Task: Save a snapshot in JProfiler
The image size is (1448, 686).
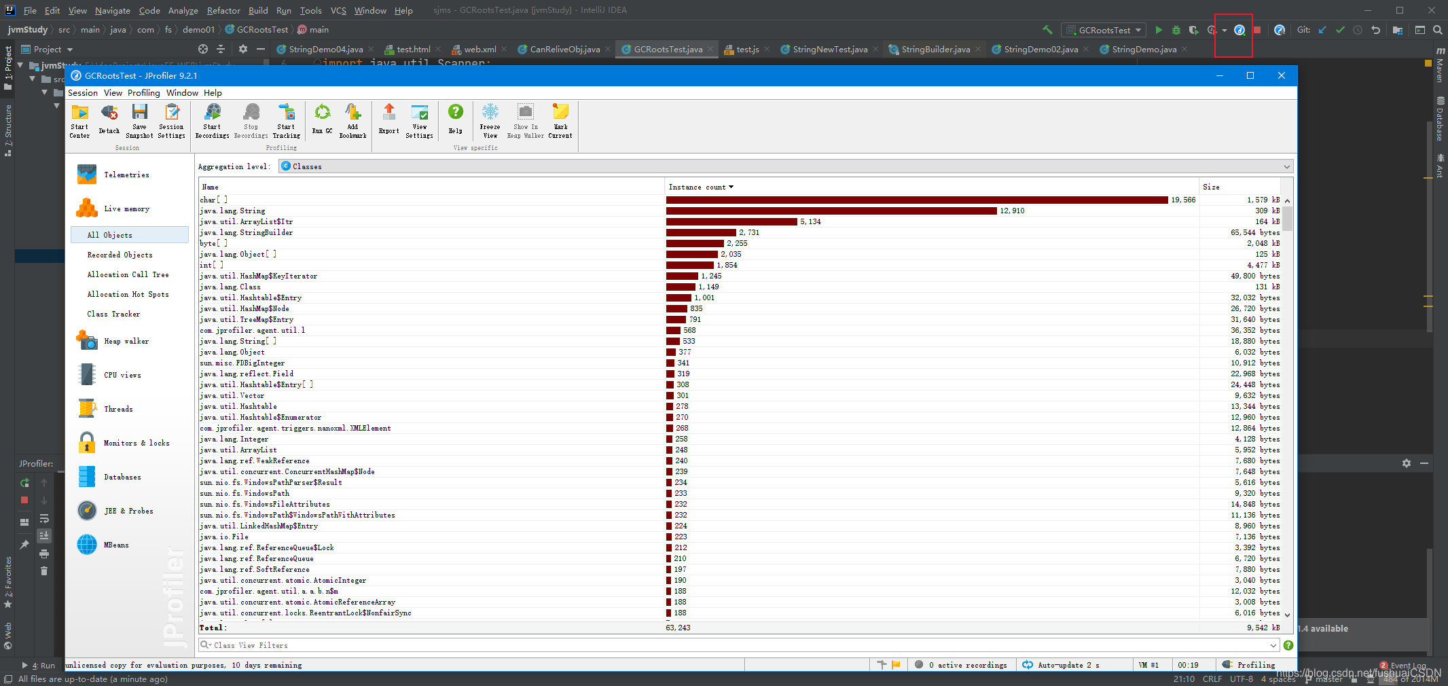Action: 139,121
